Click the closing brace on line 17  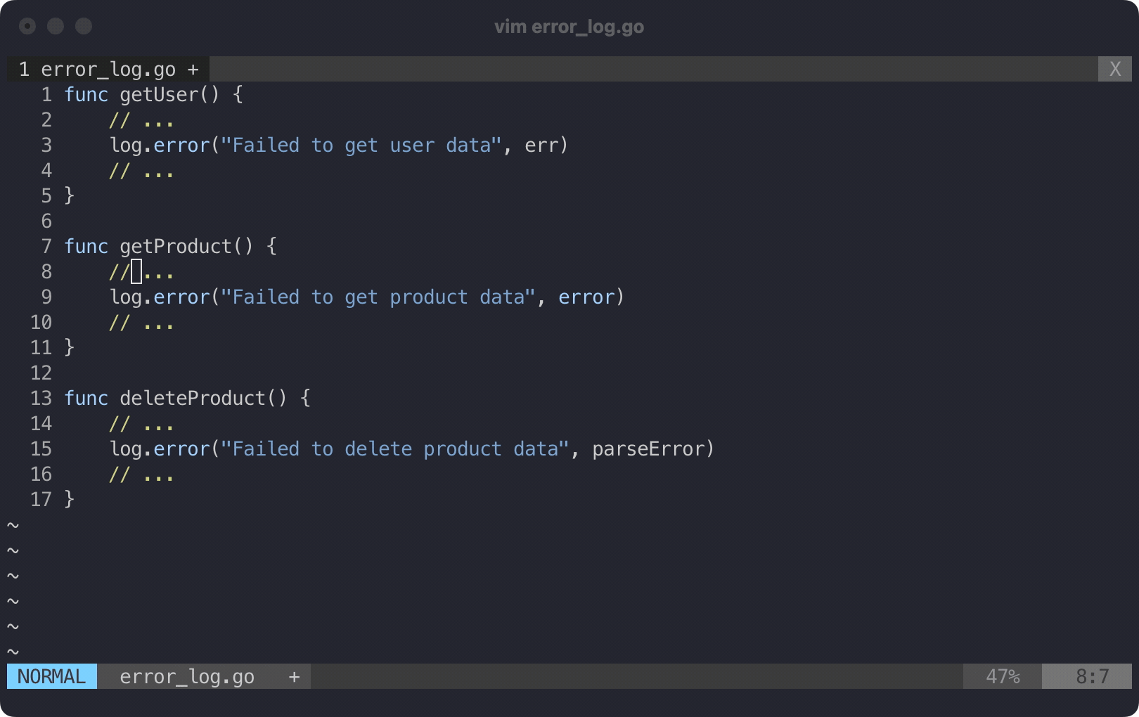click(69, 499)
